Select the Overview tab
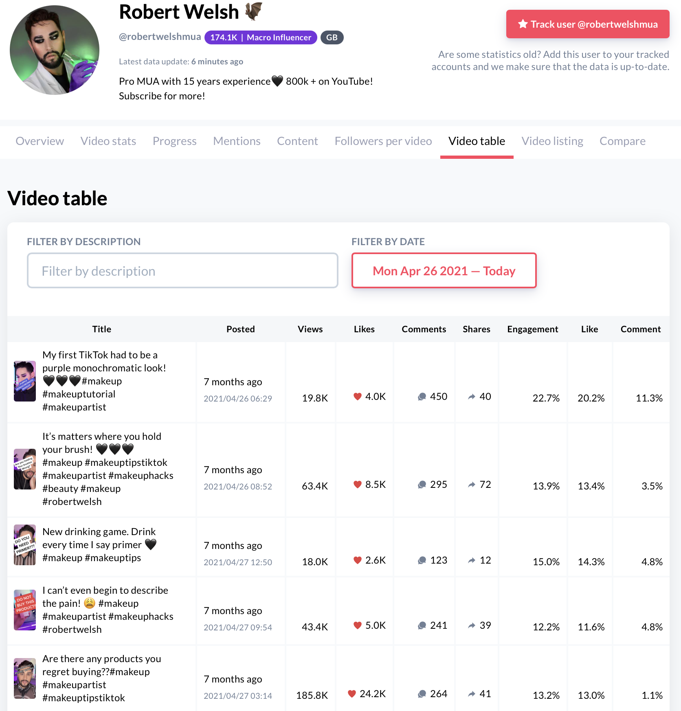The height and width of the screenshot is (711, 681). tap(40, 141)
